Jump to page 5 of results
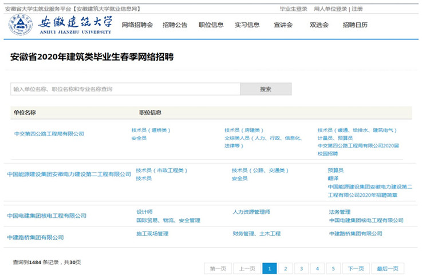 point(333,268)
